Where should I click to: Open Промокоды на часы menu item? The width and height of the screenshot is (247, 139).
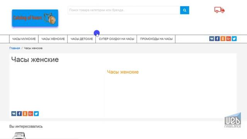click(156, 39)
